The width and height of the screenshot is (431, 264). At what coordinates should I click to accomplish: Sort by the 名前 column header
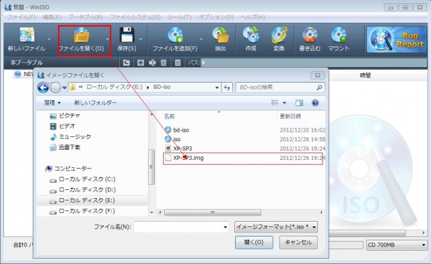pyautogui.click(x=169, y=116)
